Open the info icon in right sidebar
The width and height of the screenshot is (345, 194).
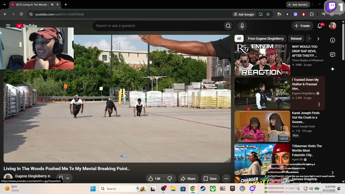333,40
